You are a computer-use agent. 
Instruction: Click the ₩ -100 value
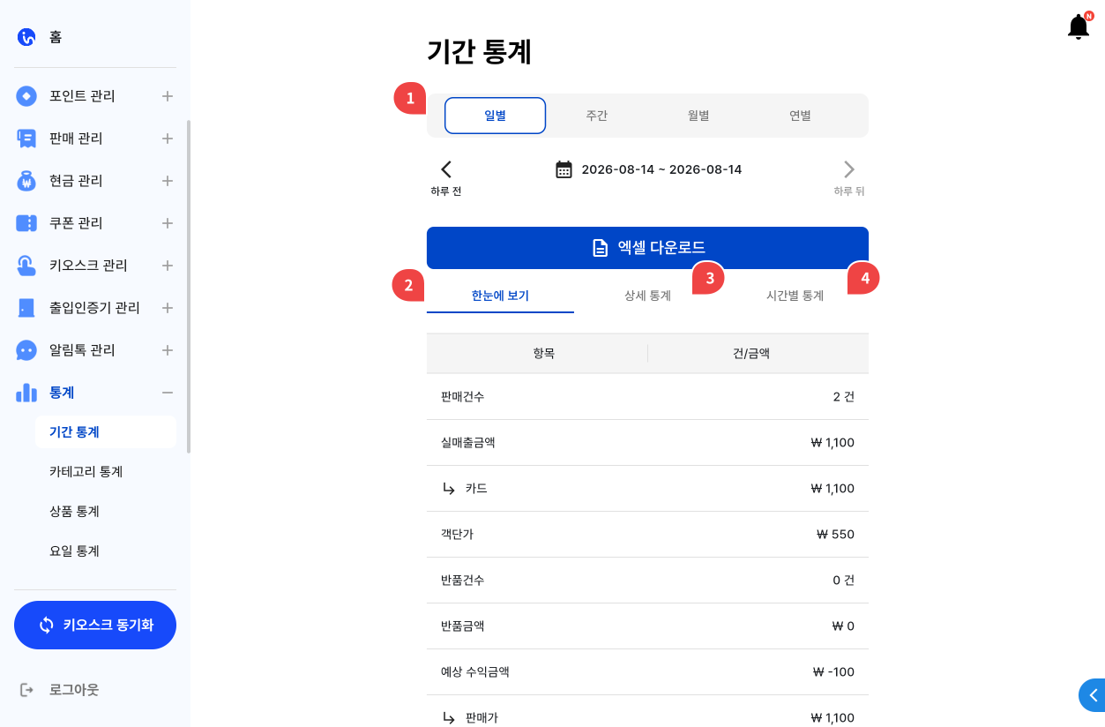(x=833, y=672)
